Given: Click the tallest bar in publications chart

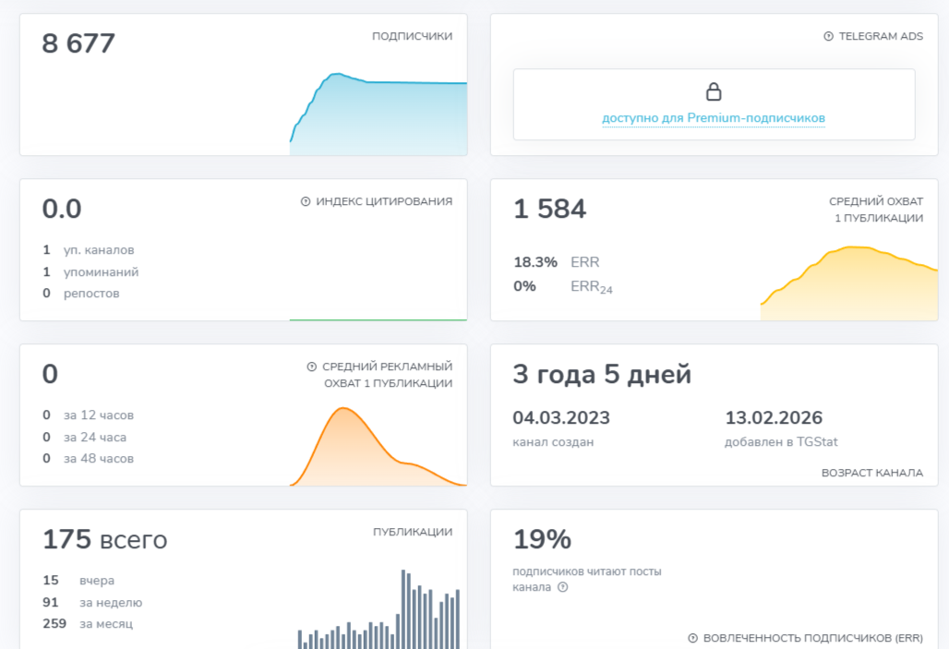Looking at the screenshot, I should 403,609.
